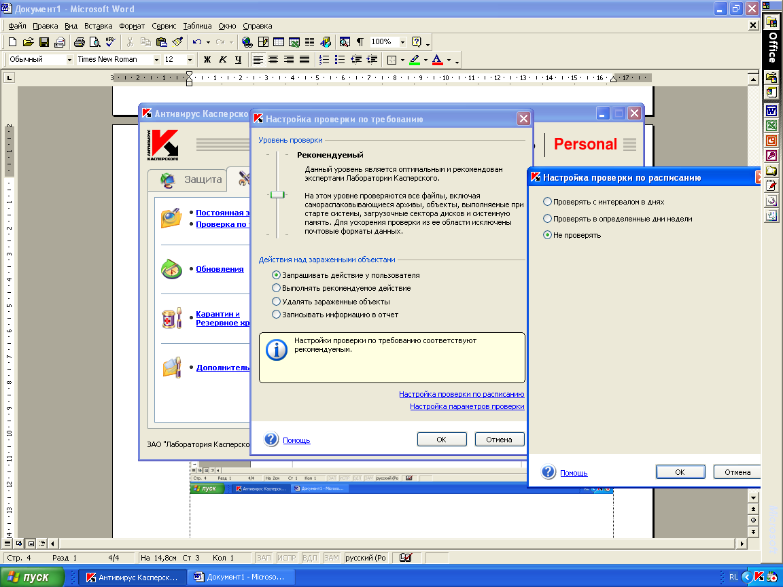Run the spelling check icon

point(110,42)
